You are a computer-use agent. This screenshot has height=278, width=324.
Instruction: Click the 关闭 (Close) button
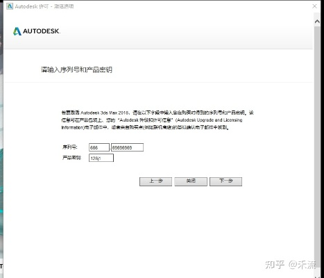pyautogui.click(x=191, y=181)
